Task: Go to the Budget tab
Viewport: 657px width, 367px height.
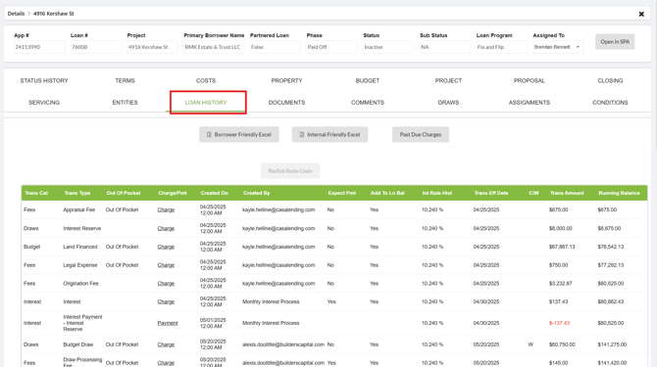Action: pyautogui.click(x=368, y=80)
